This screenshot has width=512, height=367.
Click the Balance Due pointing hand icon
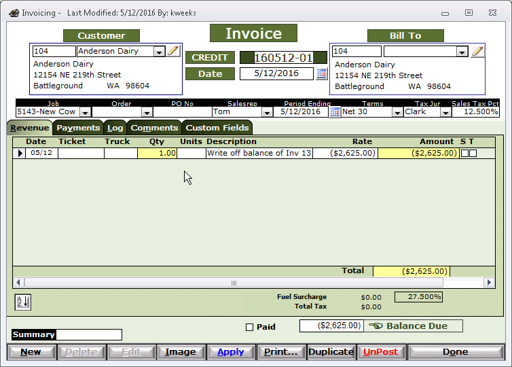tap(376, 326)
